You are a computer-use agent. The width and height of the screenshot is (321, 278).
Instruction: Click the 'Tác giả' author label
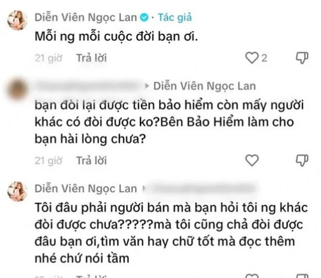coord(175,17)
